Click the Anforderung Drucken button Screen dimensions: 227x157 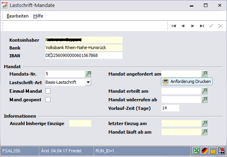coord(187,81)
